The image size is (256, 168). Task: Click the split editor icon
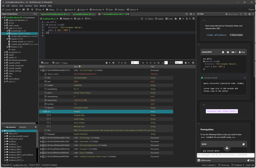pos(186,14)
